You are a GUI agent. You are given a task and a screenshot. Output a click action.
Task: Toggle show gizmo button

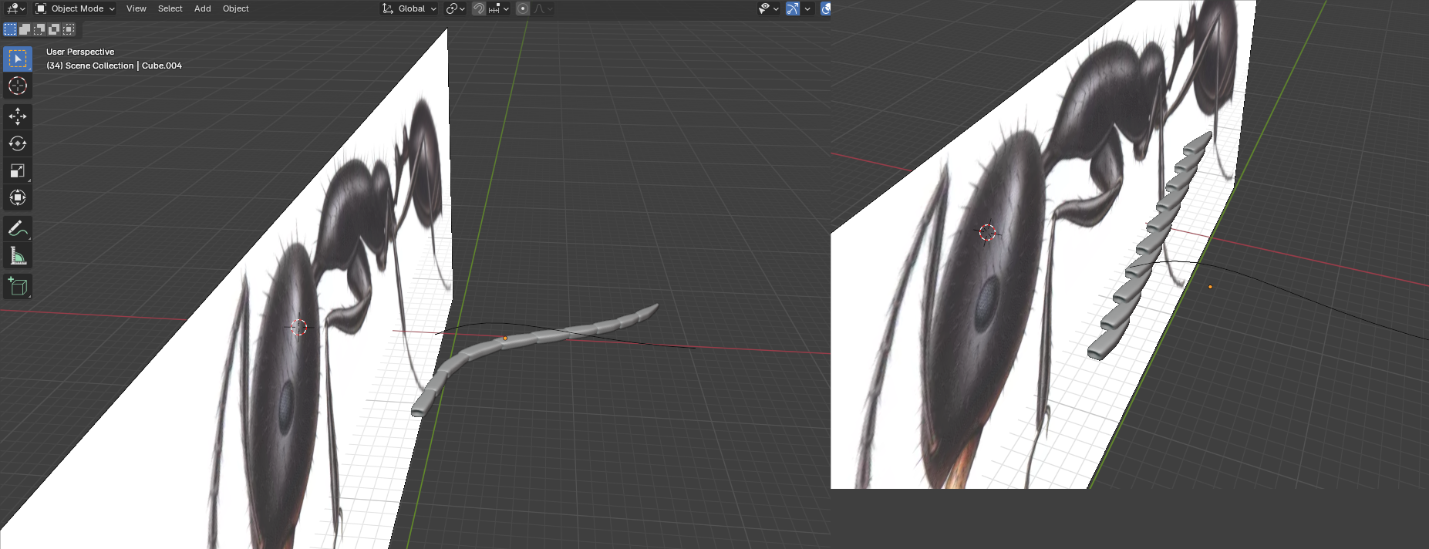tap(793, 8)
